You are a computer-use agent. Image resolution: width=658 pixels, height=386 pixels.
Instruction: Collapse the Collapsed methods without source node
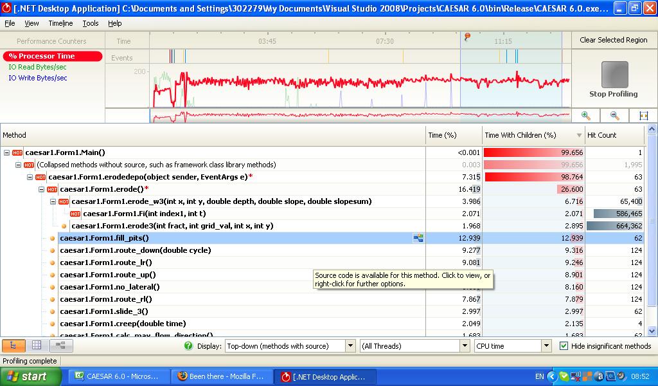[x=18, y=165]
